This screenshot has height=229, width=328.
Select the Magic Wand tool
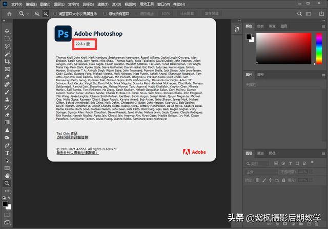[x=7, y=54]
